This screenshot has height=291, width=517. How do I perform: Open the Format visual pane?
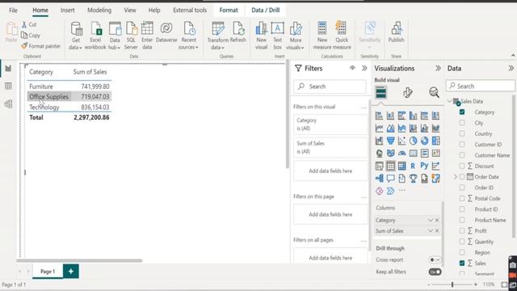(407, 93)
